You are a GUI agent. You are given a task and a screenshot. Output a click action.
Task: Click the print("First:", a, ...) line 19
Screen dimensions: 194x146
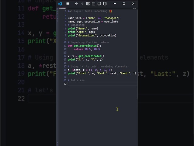(x=102, y=73)
